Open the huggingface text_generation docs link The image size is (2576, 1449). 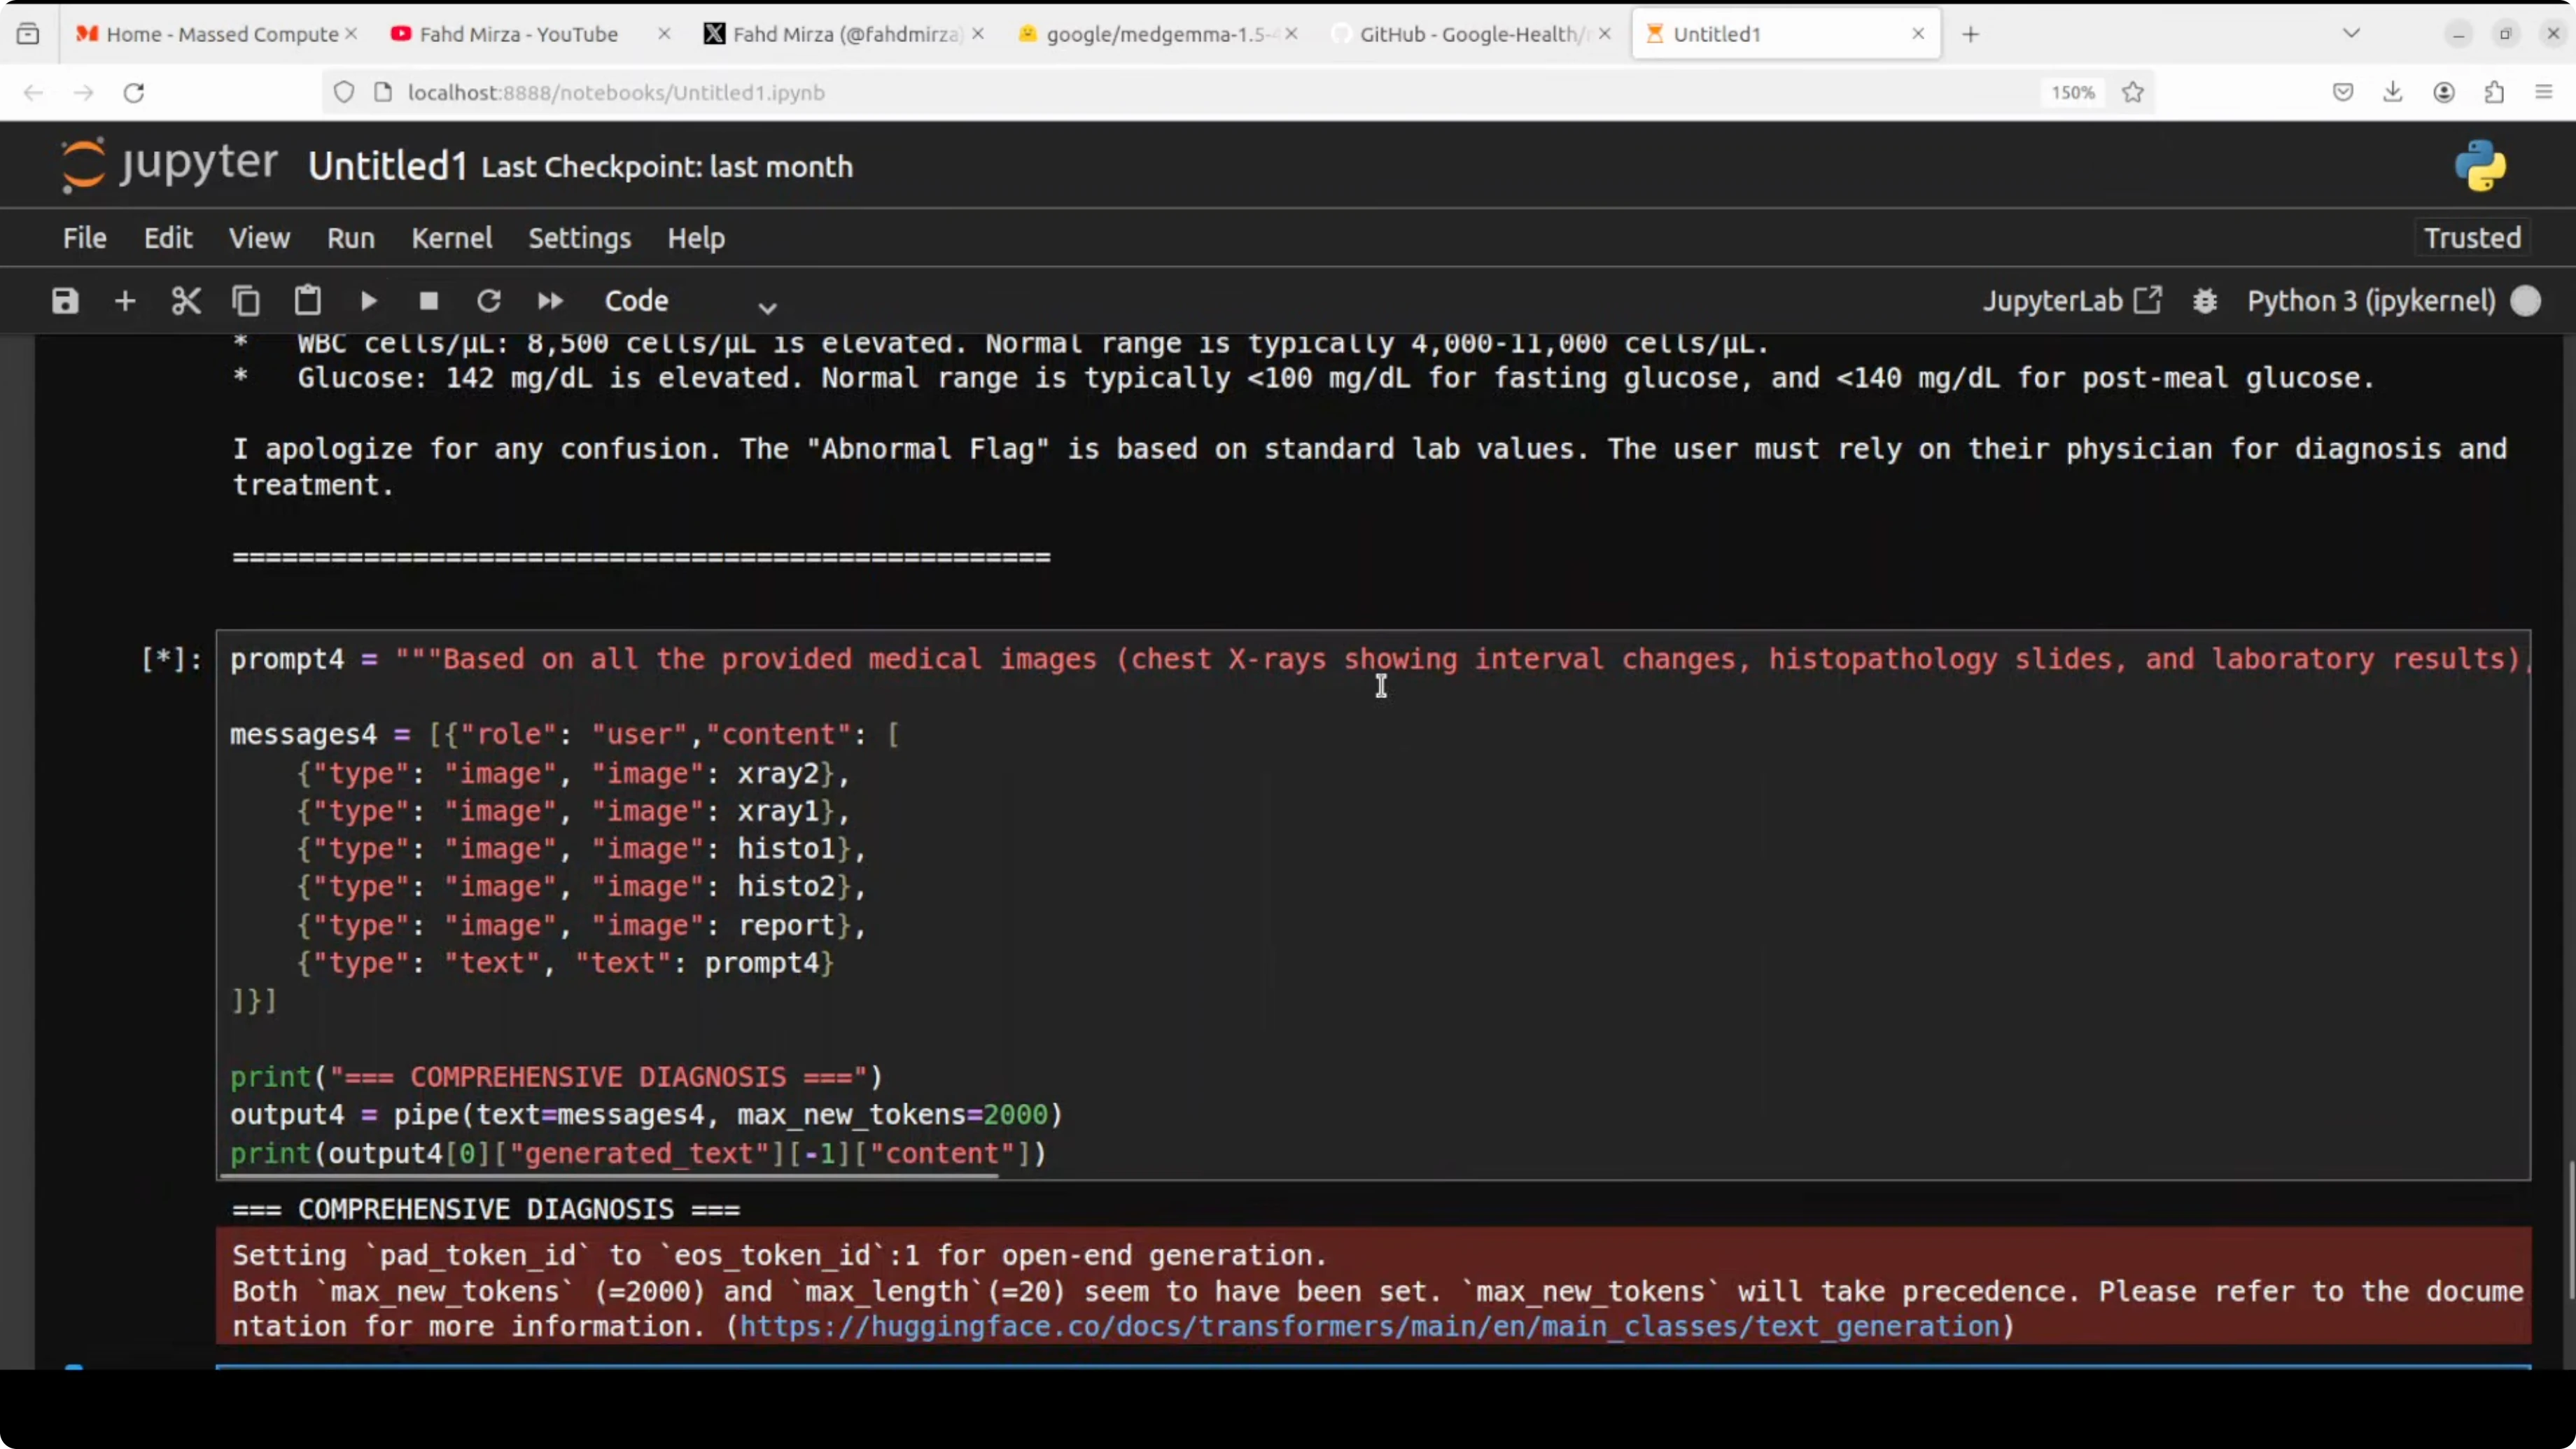pos(1369,1326)
